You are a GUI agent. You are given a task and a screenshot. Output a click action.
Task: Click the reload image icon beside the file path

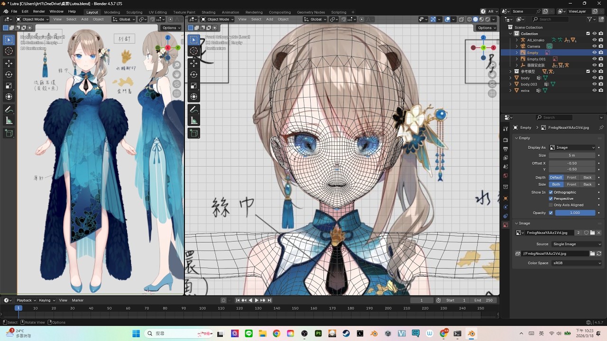599,254
